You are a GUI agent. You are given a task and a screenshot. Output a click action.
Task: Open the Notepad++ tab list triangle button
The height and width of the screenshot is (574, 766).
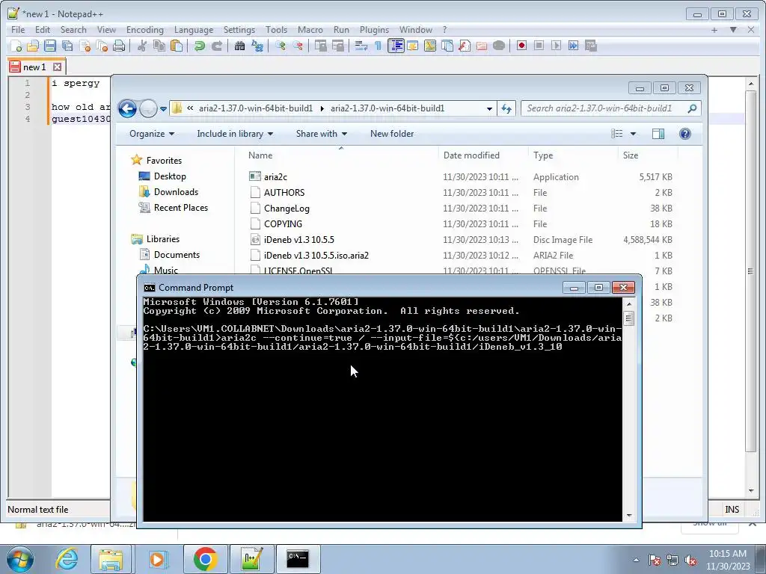point(733,30)
